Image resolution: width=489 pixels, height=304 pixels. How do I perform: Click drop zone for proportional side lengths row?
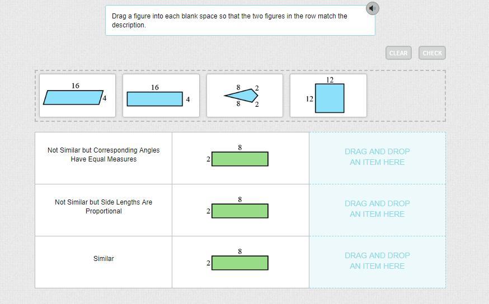point(377,209)
